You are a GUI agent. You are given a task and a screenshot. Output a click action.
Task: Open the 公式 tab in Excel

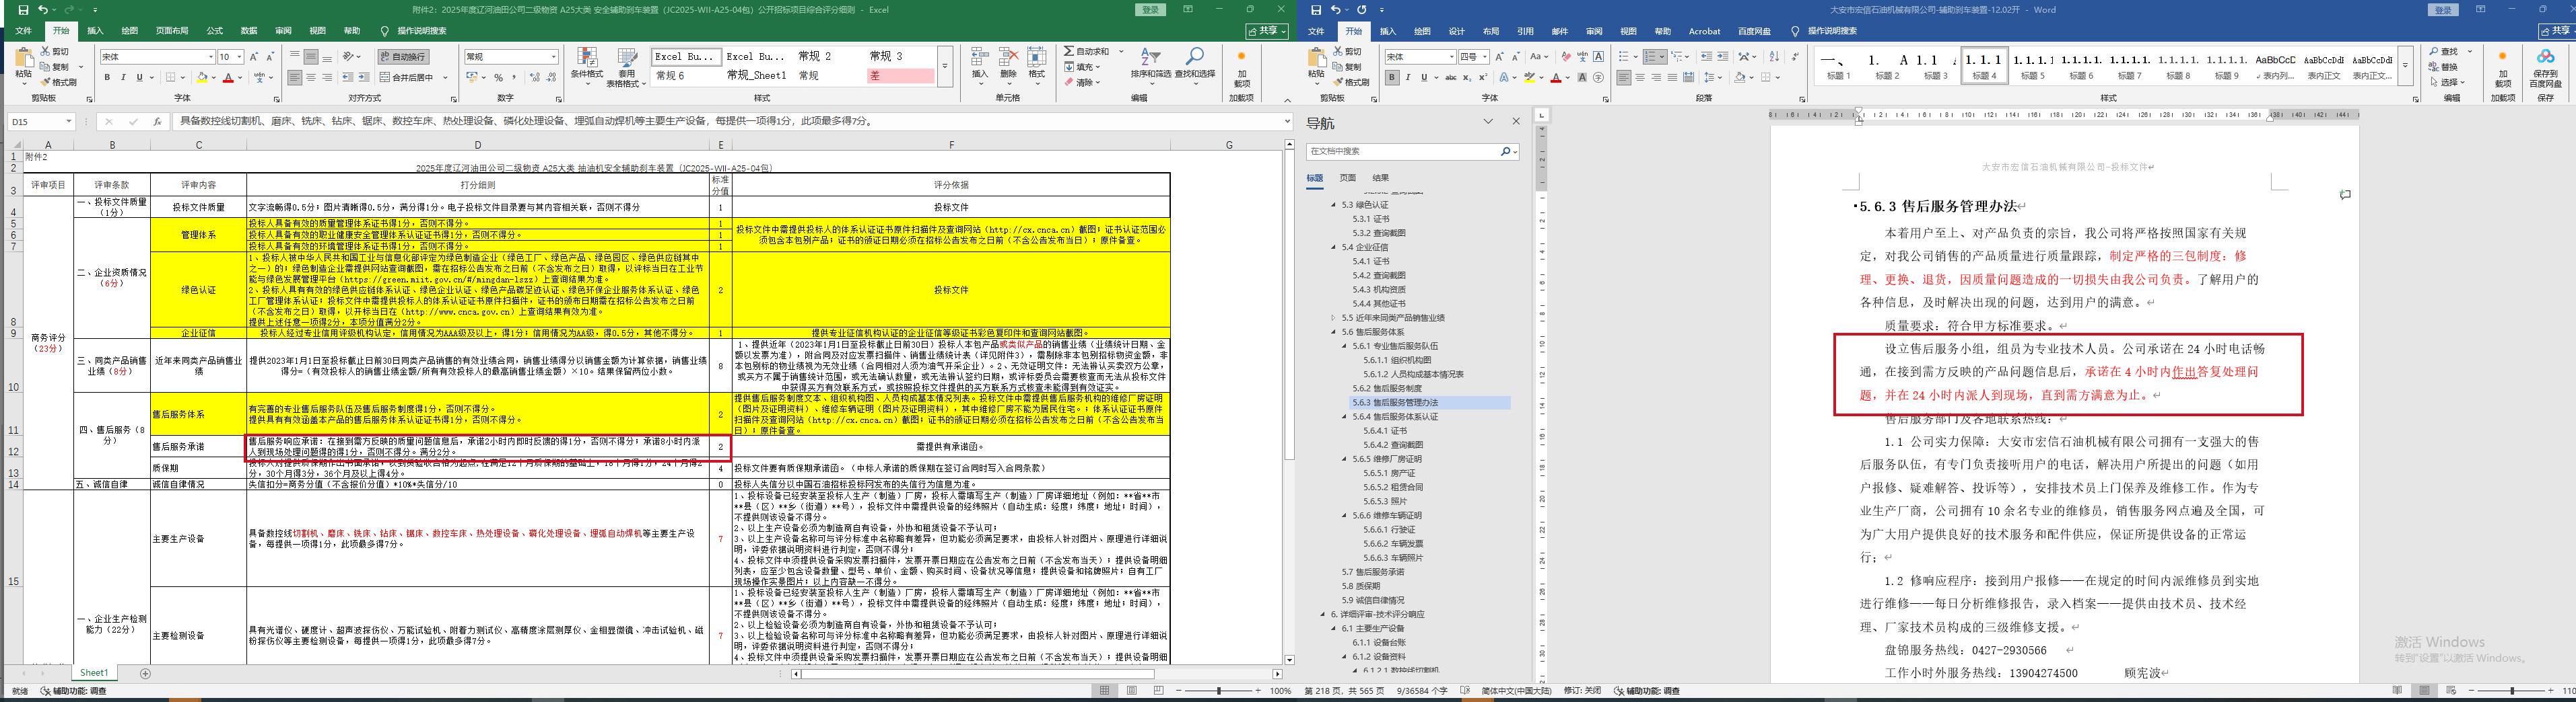[x=214, y=31]
